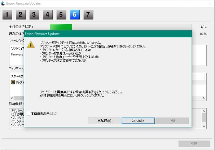
Task: Click step 1 indicator
Action: pyautogui.click(x=7, y=14)
